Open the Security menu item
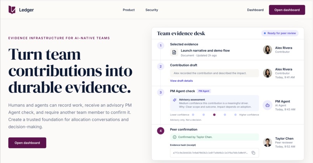313x163 pixels. pos(152,10)
